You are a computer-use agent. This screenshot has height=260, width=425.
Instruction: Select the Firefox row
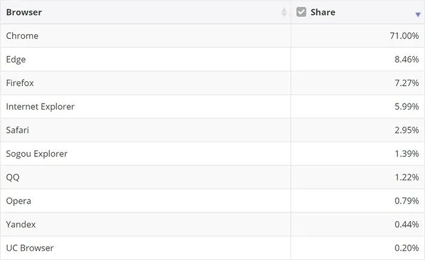pyautogui.click(x=20, y=83)
